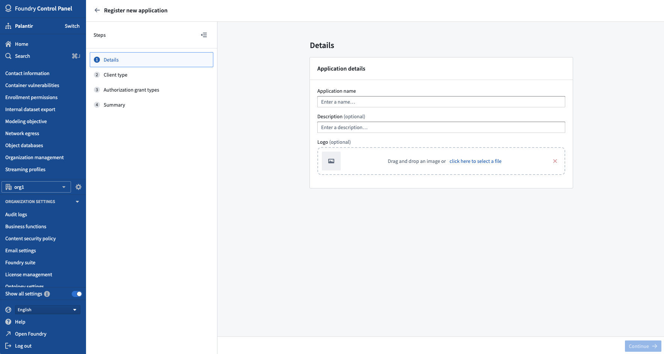Click the Foundry Control Panel logo icon

(x=8, y=8)
